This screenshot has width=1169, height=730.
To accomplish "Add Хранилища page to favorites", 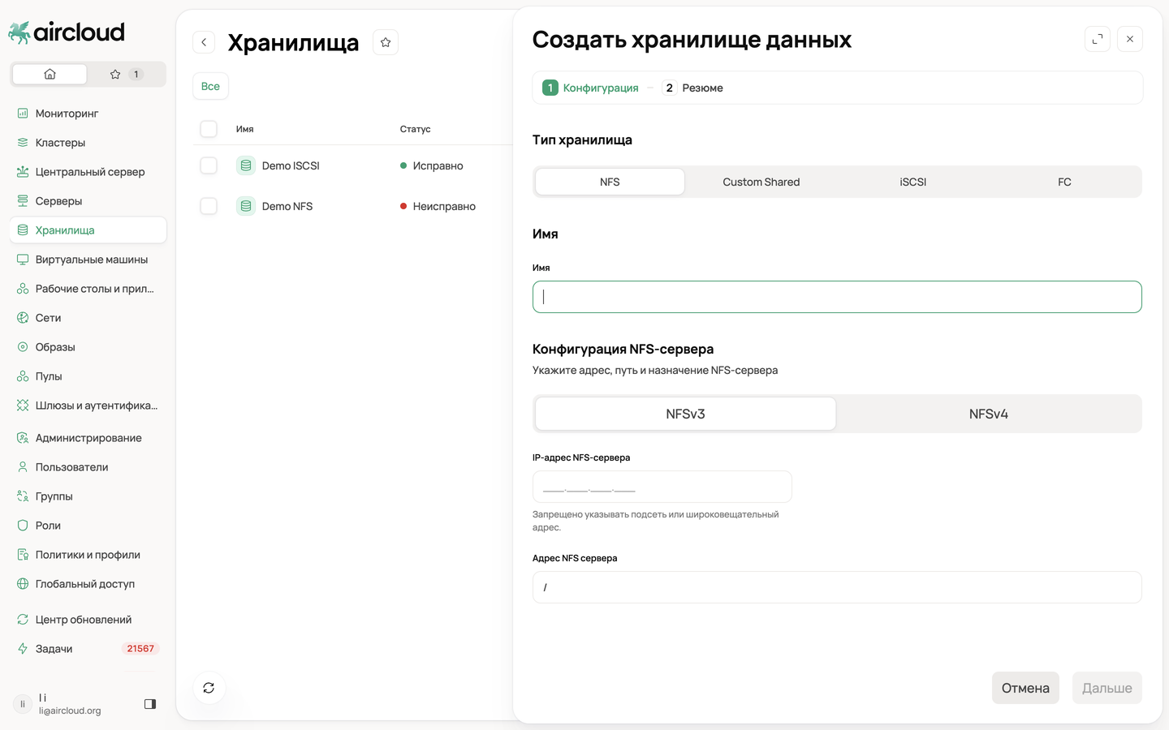I will point(386,42).
